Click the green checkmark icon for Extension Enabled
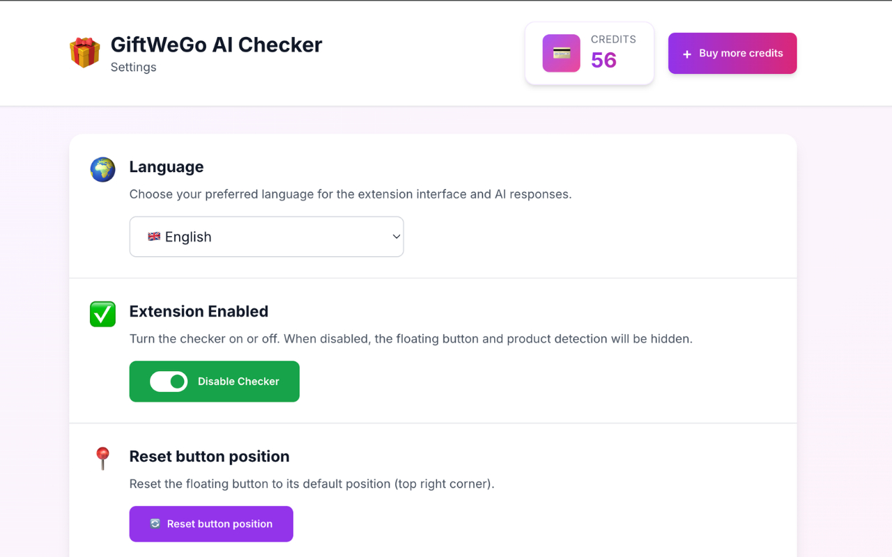 point(102,314)
